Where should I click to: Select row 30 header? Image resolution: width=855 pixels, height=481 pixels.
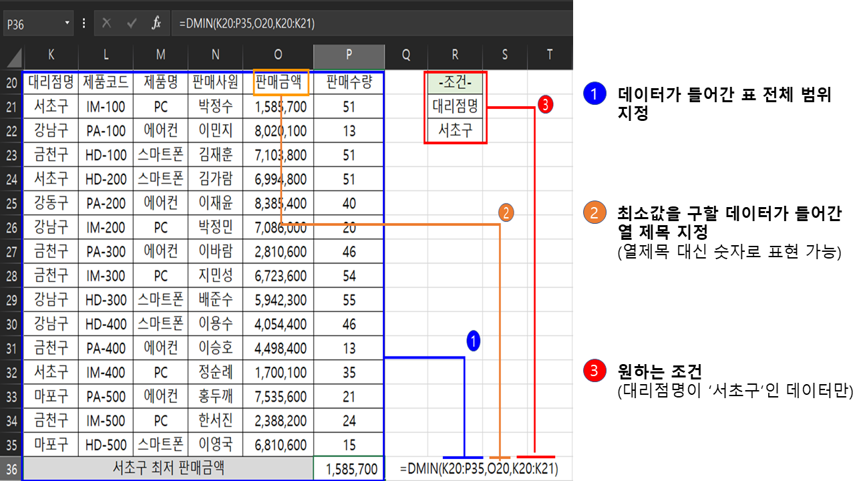(x=11, y=324)
